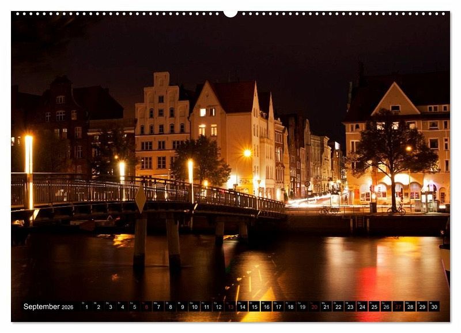Select day 10 in the calendar strip
Image resolution: width=461 pixels, height=333 pixels.
[194, 306]
